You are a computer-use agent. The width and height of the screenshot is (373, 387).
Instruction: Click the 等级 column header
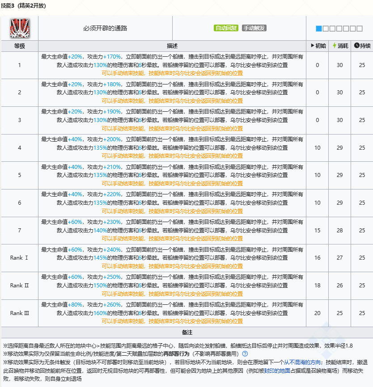click(x=19, y=46)
